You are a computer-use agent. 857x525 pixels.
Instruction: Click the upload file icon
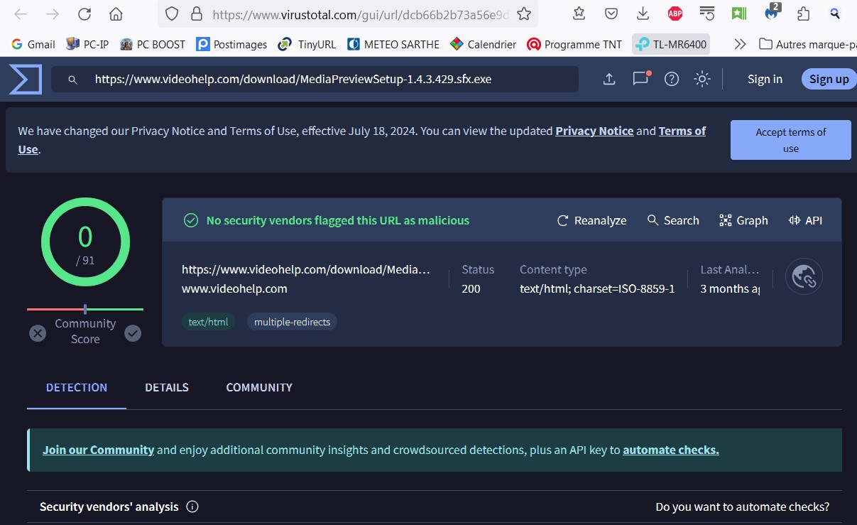tap(609, 79)
